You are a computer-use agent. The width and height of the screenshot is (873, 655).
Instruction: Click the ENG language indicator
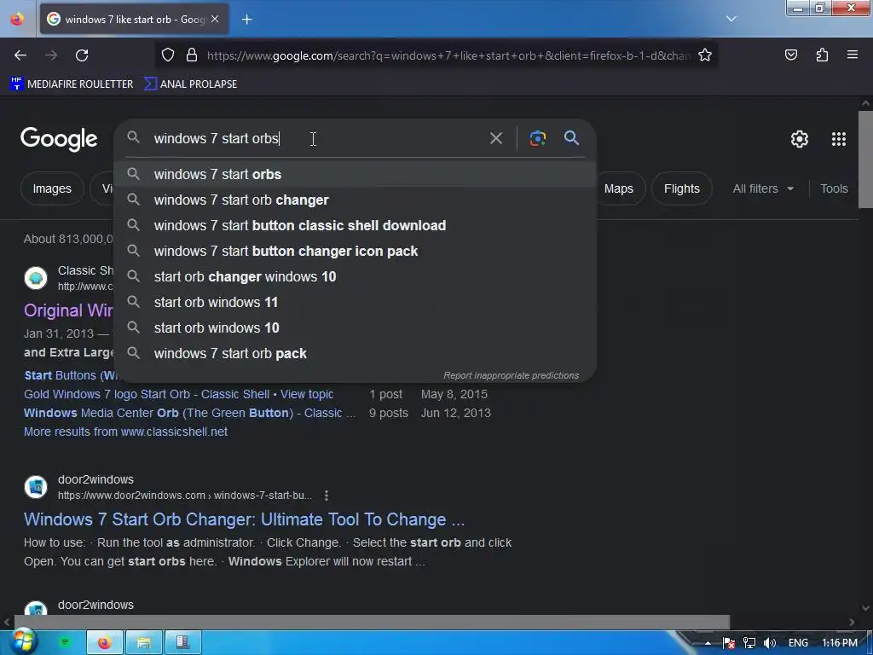[798, 643]
